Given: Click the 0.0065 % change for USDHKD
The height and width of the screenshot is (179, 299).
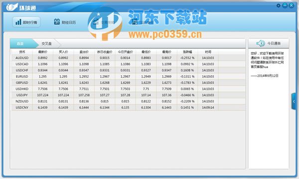Looking at the screenshot, I should (187, 89).
